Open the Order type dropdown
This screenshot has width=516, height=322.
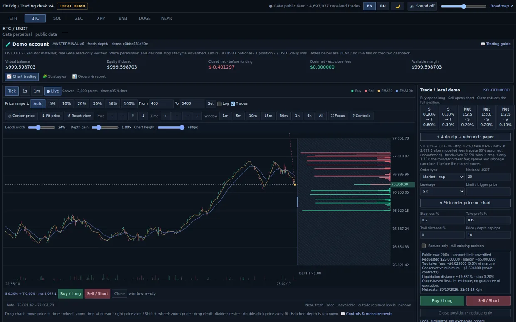point(442,177)
